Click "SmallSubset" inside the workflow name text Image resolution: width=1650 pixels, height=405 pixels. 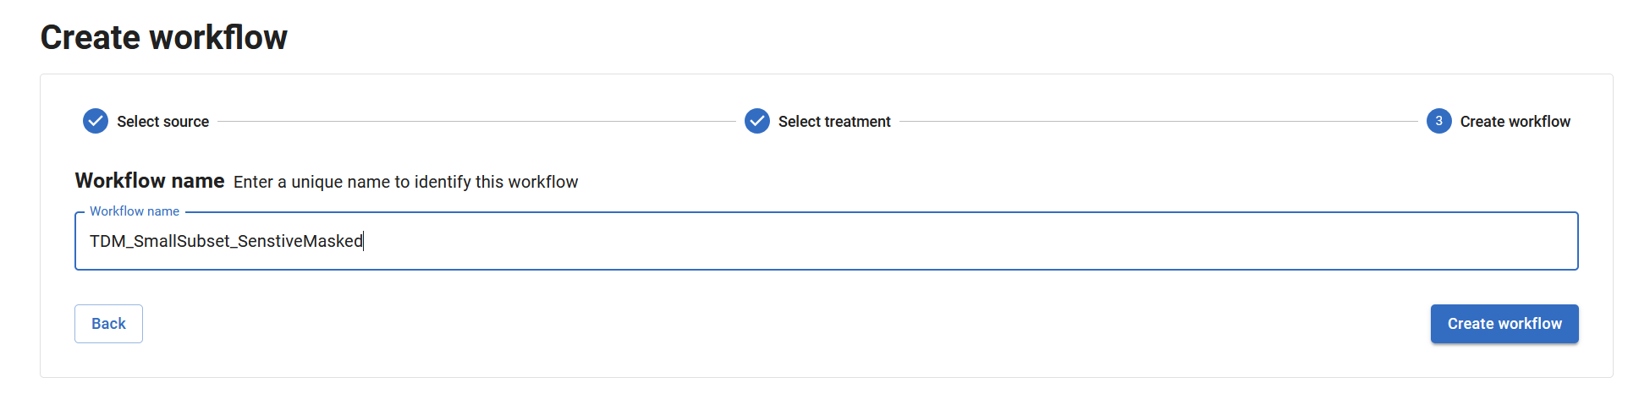[x=182, y=242]
